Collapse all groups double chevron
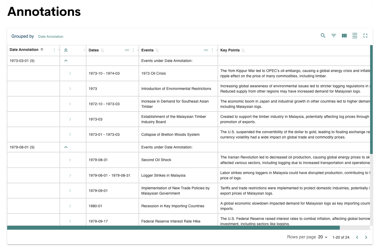Screen dimensions: 383x251 [x=66, y=50]
